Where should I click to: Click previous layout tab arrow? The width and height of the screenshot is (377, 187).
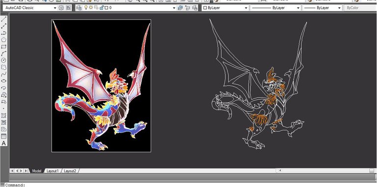(x=17, y=171)
